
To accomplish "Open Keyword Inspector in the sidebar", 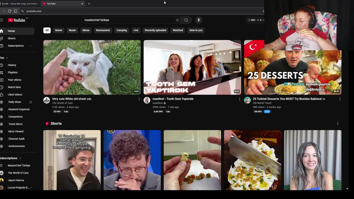I will pos(17,109).
